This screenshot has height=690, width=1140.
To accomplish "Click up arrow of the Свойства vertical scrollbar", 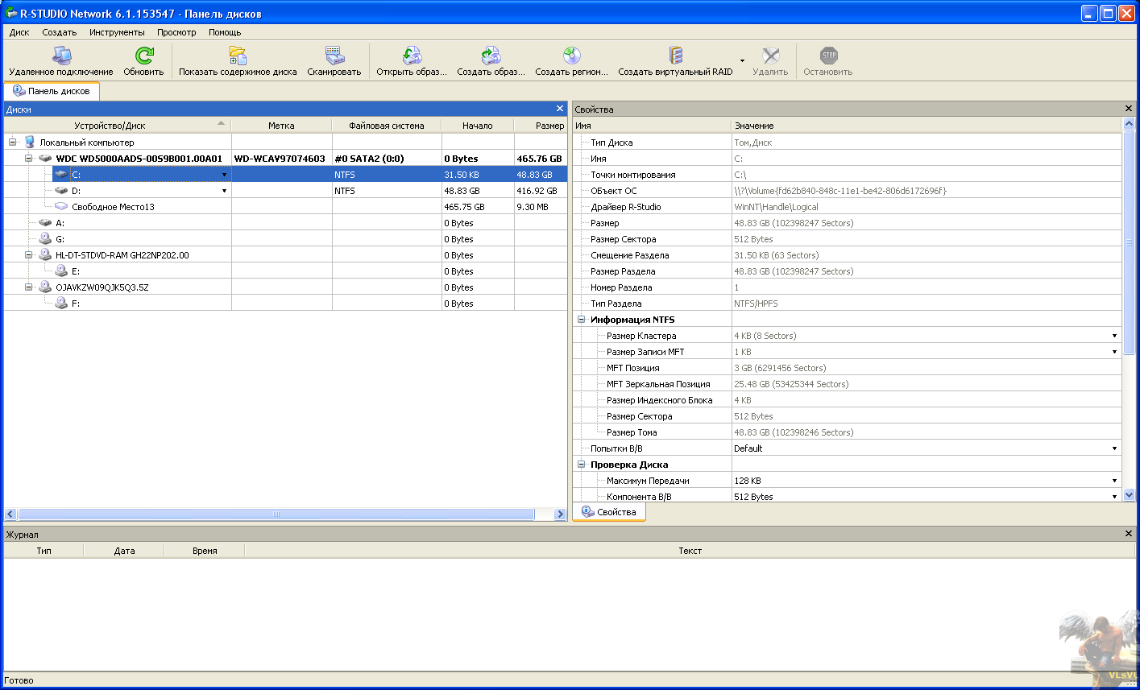I will [x=1129, y=124].
